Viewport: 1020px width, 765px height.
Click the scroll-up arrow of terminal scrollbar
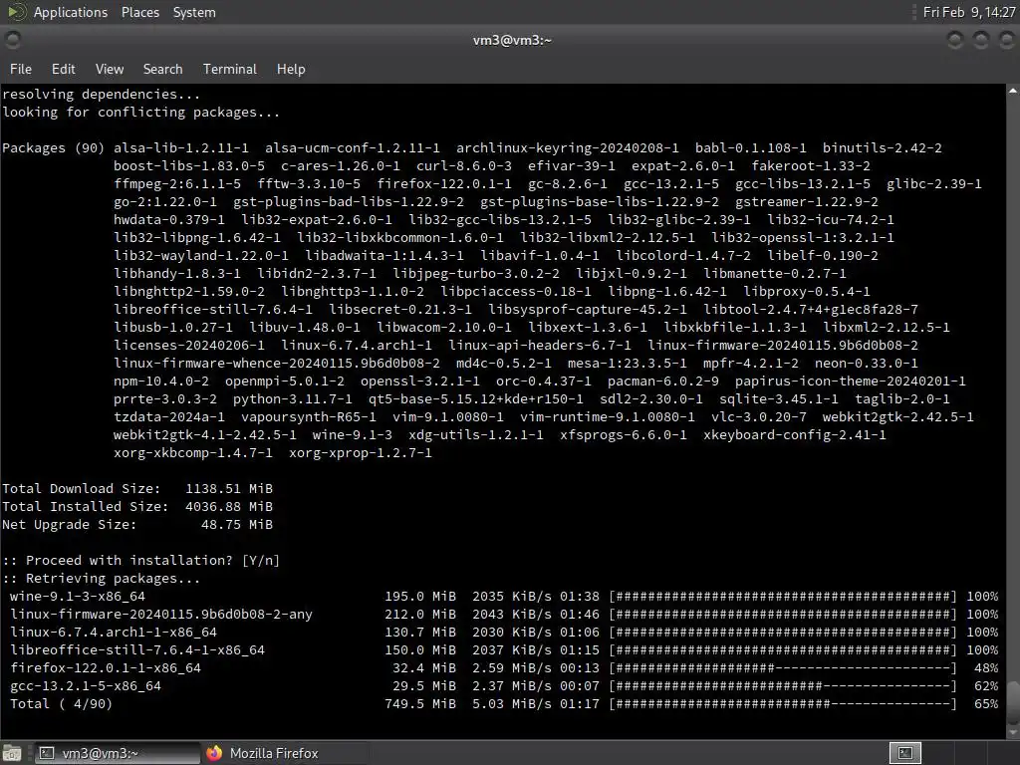pyautogui.click(x=1013, y=91)
